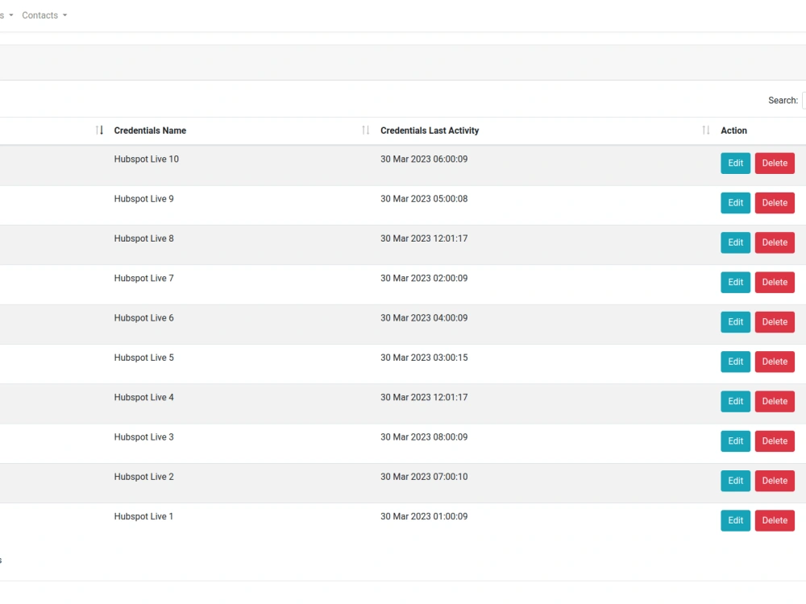
Task: Click sort arrows left of Credentials Last Activity
Action: 365,130
